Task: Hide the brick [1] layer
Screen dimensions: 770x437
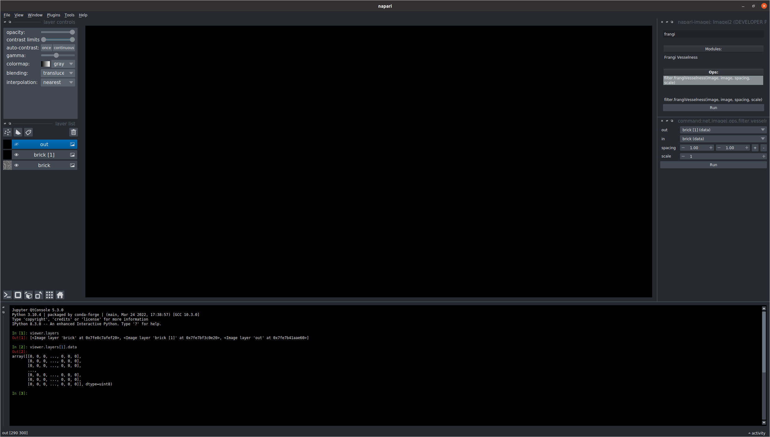Action: point(16,155)
